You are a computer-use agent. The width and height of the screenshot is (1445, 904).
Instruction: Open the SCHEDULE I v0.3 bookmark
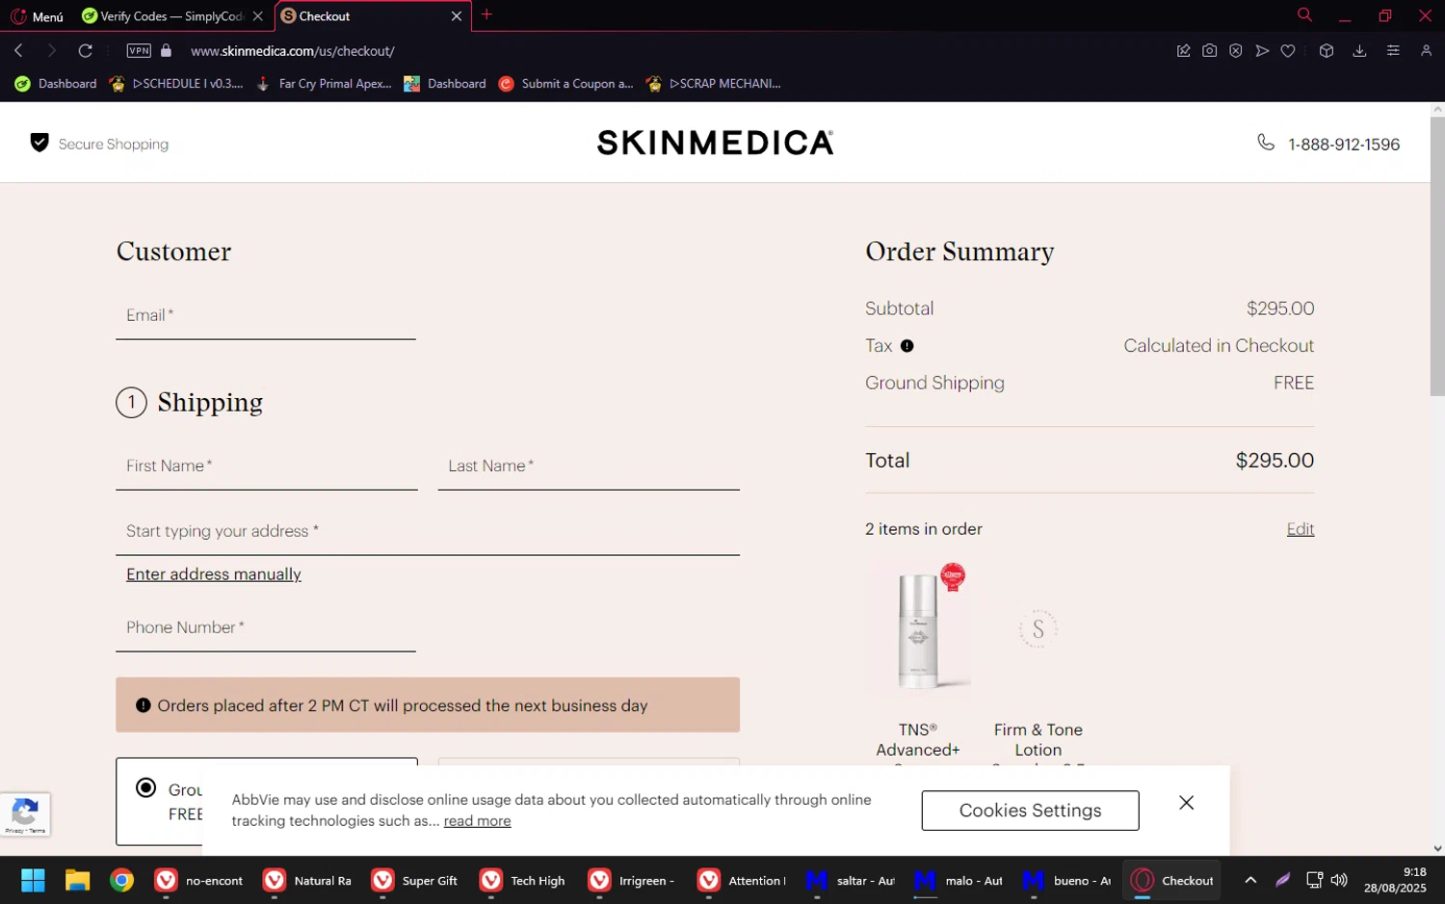coord(176,84)
